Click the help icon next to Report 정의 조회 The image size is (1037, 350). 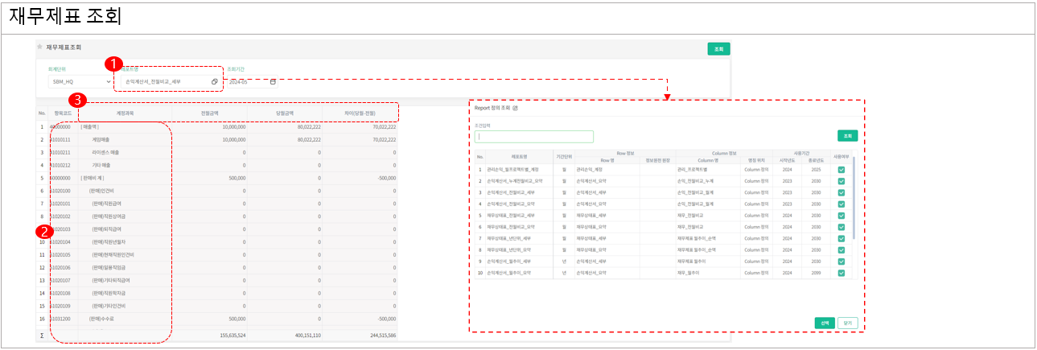tap(516, 107)
